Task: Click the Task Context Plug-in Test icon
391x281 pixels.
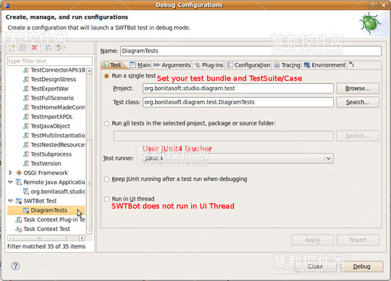Action: coord(19,219)
